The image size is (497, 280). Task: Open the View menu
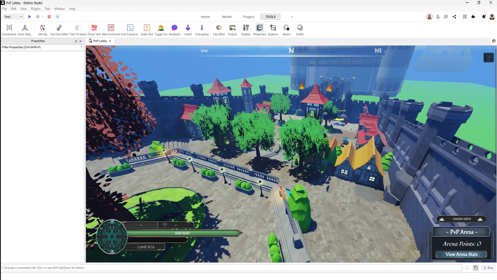point(23,9)
